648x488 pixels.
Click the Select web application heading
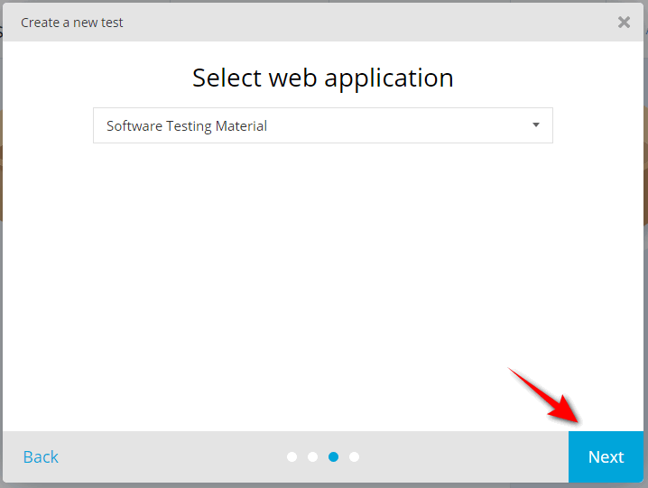(323, 78)
